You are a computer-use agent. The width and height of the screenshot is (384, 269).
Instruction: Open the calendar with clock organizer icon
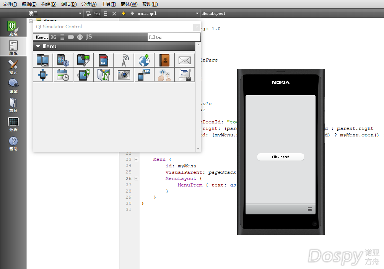[63, 75]
